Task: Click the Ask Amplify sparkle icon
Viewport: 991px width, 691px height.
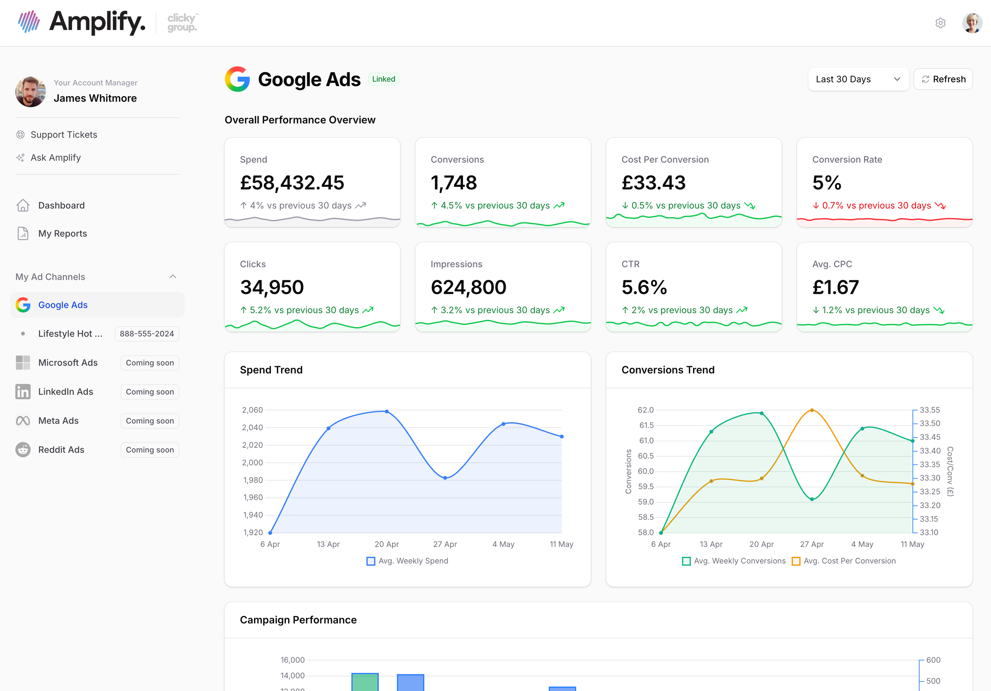Action: 20,157
